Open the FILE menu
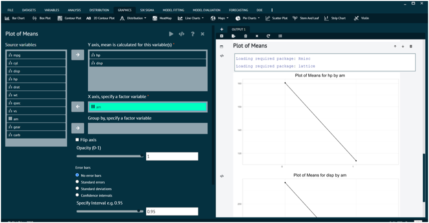Viewport: 429px width, 223px height. click(x=11, y=10)
